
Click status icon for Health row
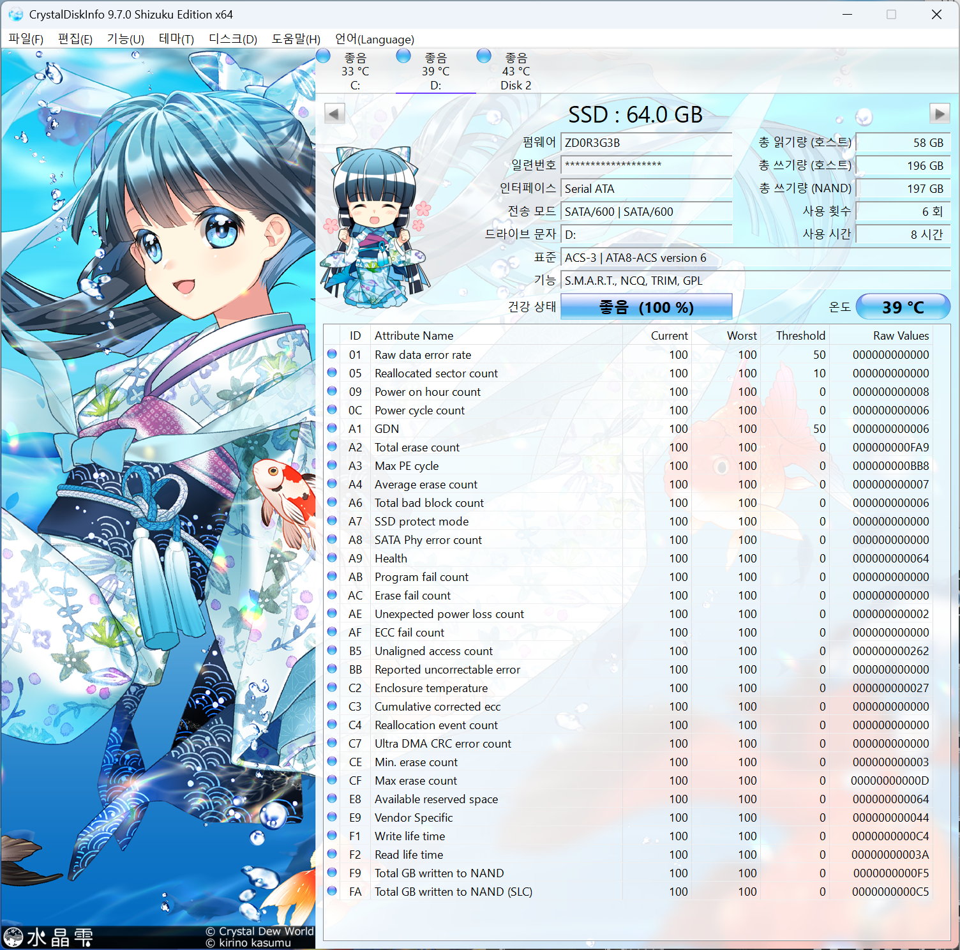tap(332, 557)
